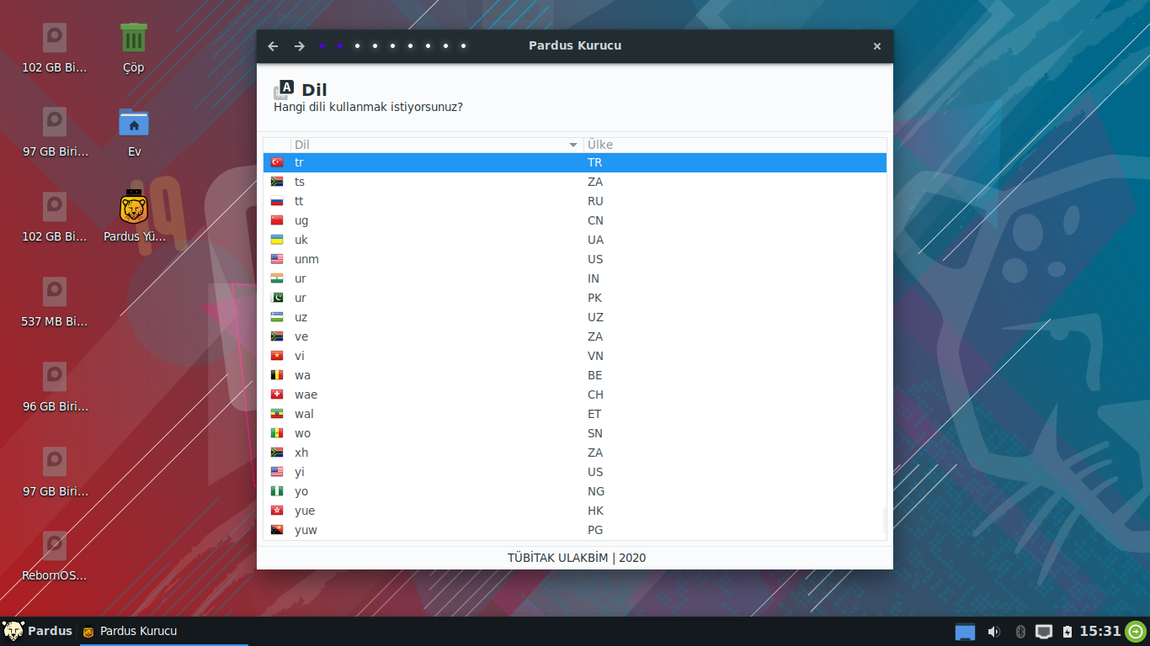The image size is (1150, 646).
Task: Open the network monitor tray icon
Action: point(1044,632)
